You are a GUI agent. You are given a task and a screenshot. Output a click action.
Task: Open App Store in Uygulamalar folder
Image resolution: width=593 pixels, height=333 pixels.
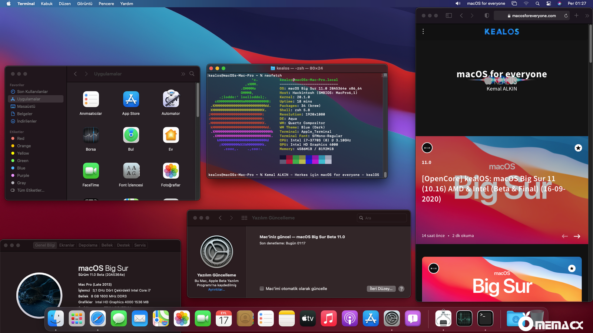tap(131, 100)
